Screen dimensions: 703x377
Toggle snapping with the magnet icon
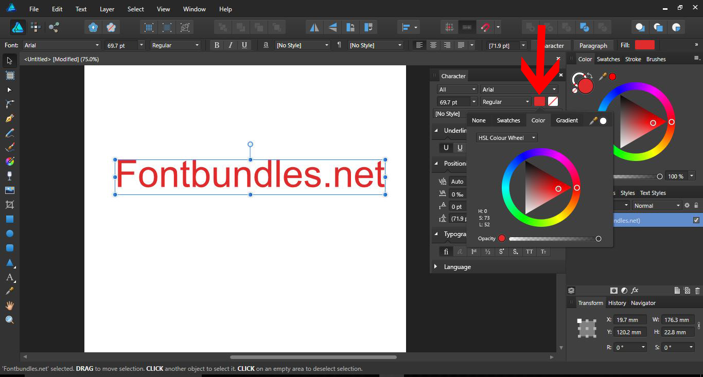pyautogui.click(x=484, y=27)
